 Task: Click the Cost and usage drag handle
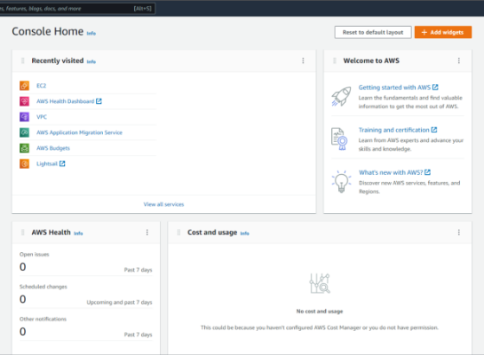pyautogui.click(x=179, y=233)
